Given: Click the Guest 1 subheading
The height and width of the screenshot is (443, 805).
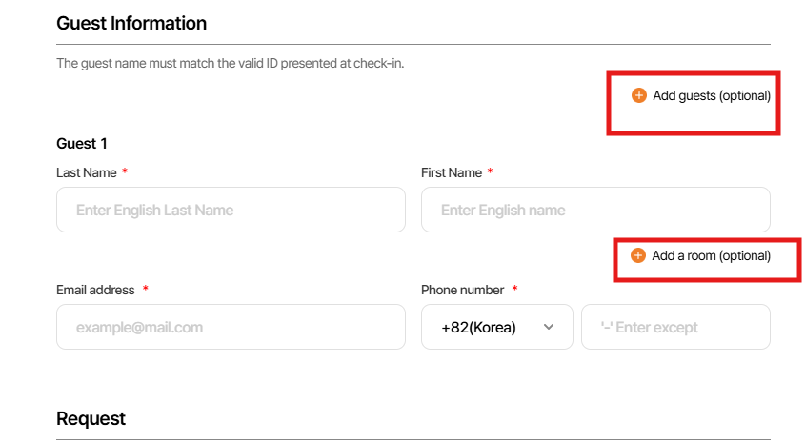Looking at the screenshot, I should (x=82, y=144).
